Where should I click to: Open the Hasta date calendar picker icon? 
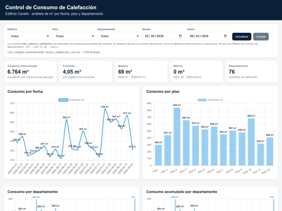(225, 36)
